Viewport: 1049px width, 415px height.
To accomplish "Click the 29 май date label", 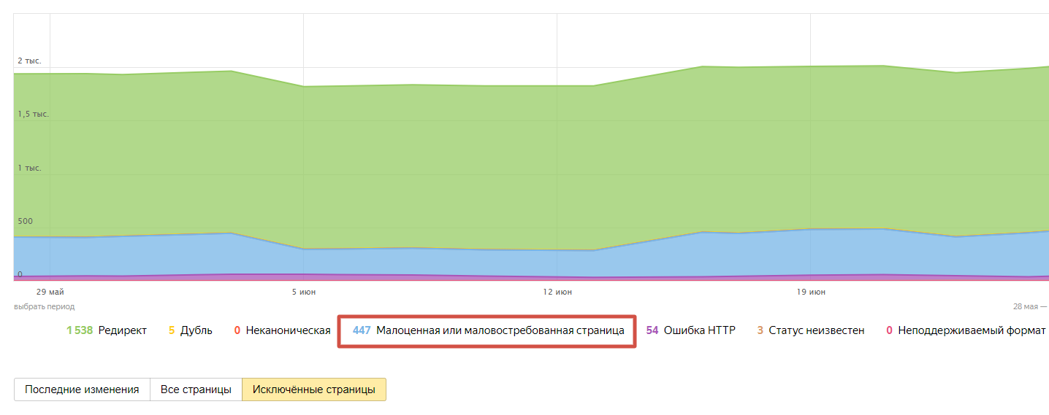I will (50, 292).
